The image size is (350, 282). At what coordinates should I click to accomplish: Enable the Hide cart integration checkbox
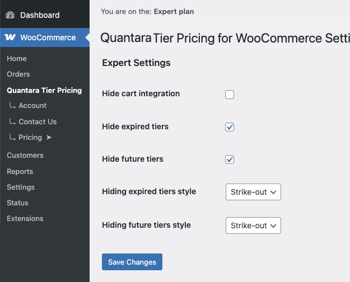click(x=230, y=95)
